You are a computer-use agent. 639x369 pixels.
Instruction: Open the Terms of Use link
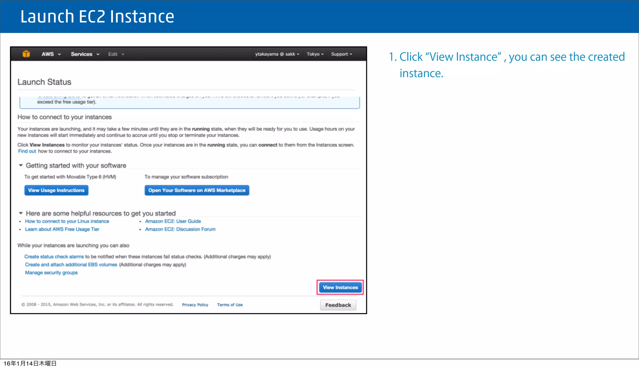(x=230, y=305)
